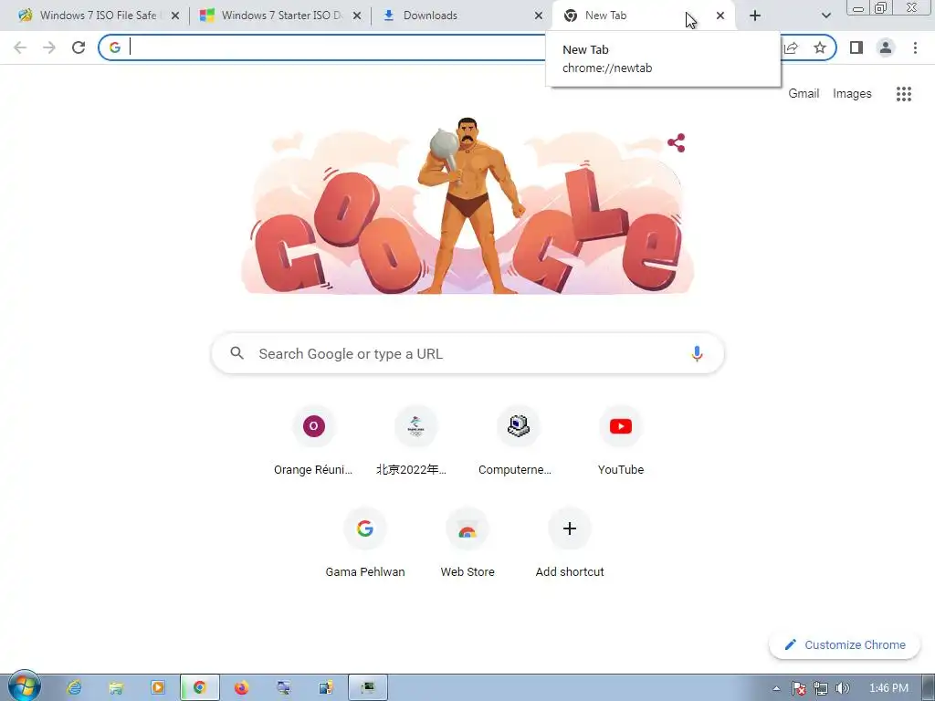935x701 pixels.
Task: Reload the page with the refresh icon
Action: click(x=79, y=47)
